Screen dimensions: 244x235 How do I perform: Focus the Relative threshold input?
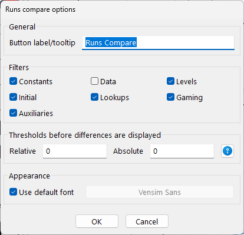[75, 151]
